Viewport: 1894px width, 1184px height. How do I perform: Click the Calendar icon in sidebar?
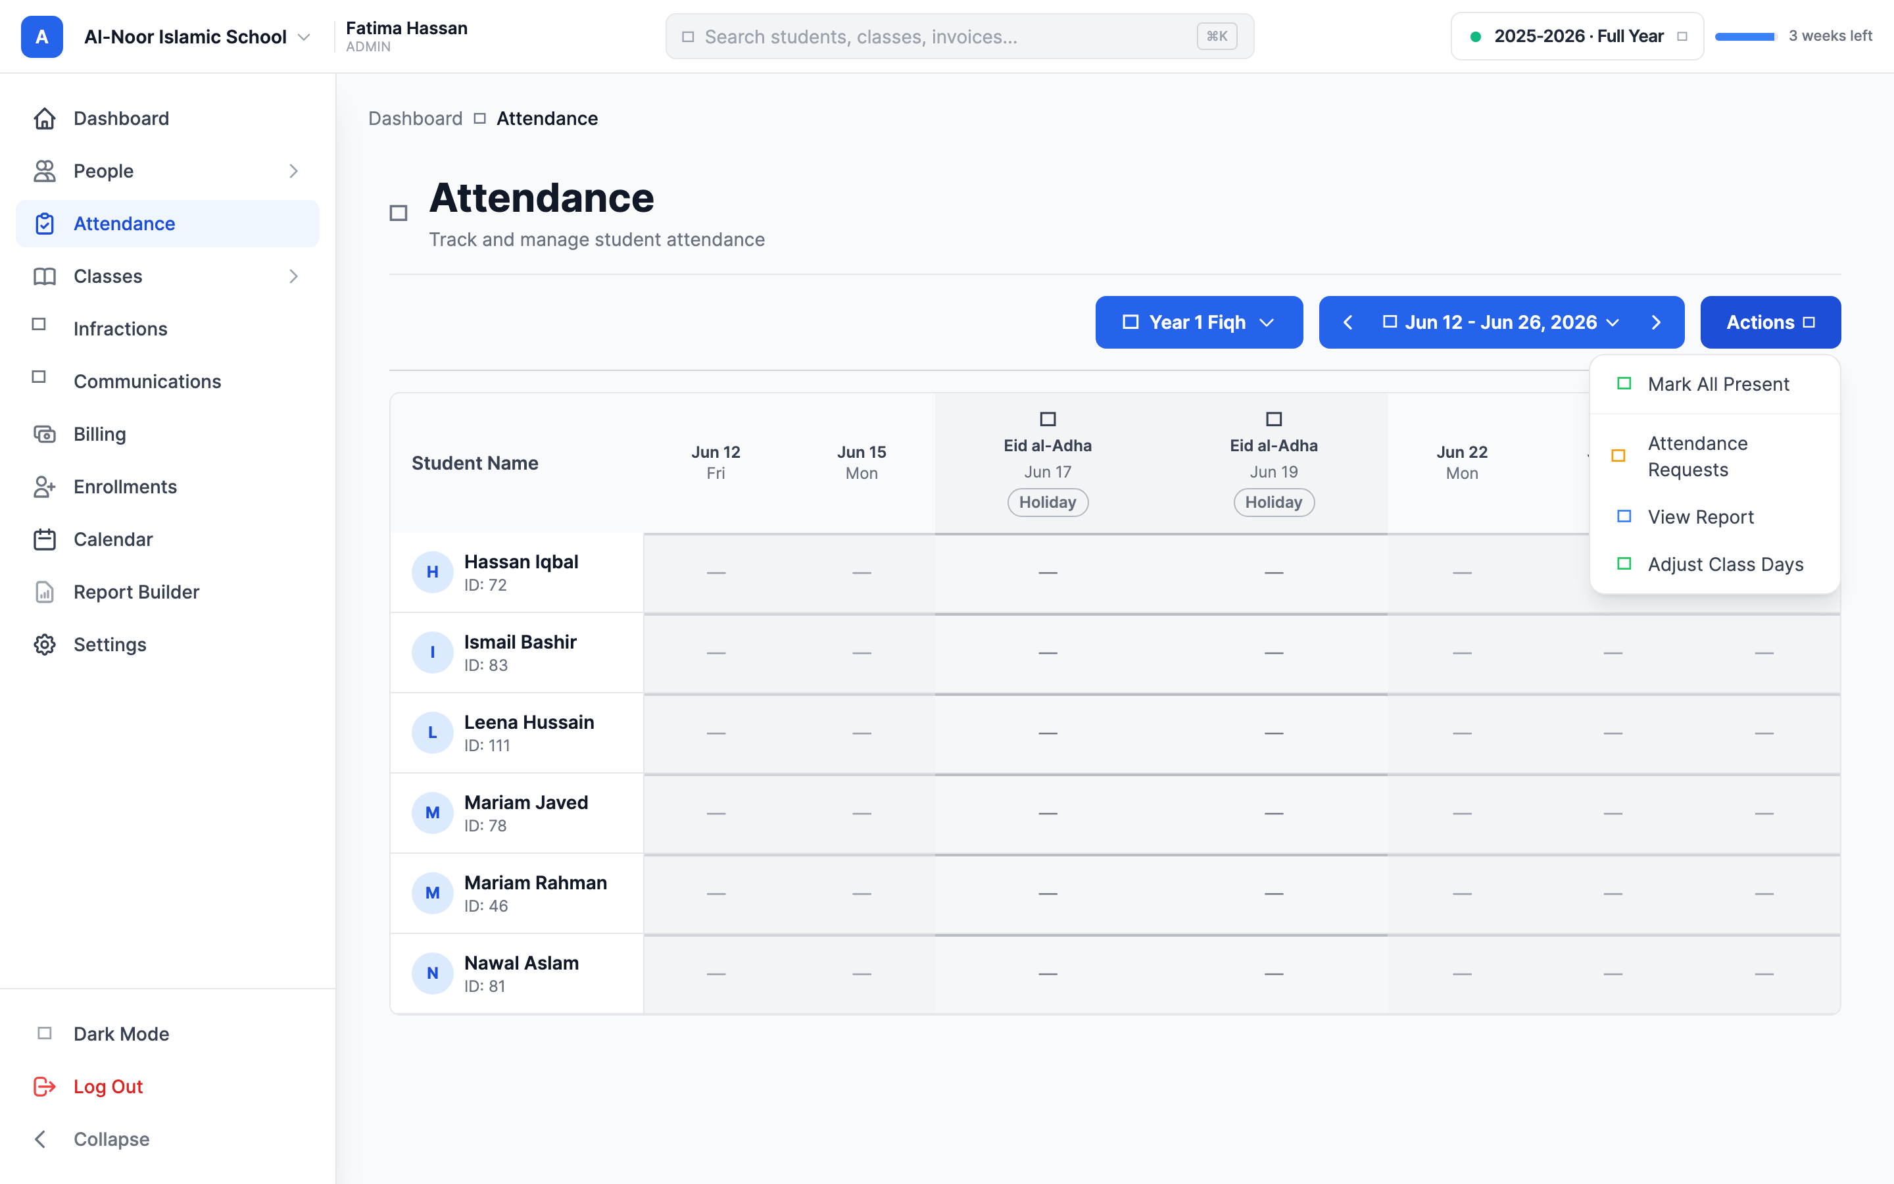[45, 539]
